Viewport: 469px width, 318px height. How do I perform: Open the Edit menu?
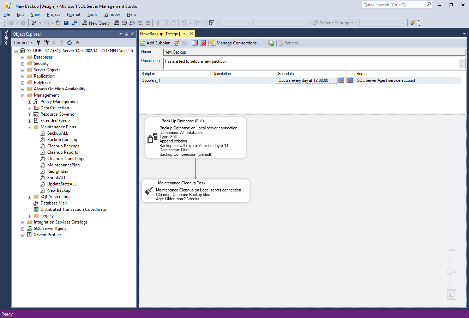20,14
